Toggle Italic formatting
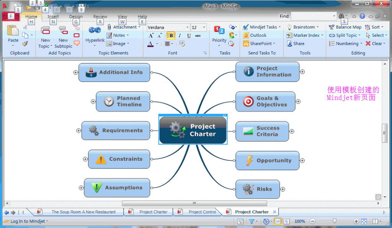This screenshot has width=392, height=228. pyautogui.click(x=180, y=36)
